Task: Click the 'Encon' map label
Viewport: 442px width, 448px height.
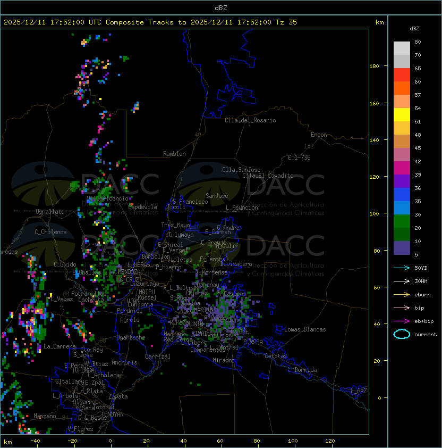Action: 319,135
